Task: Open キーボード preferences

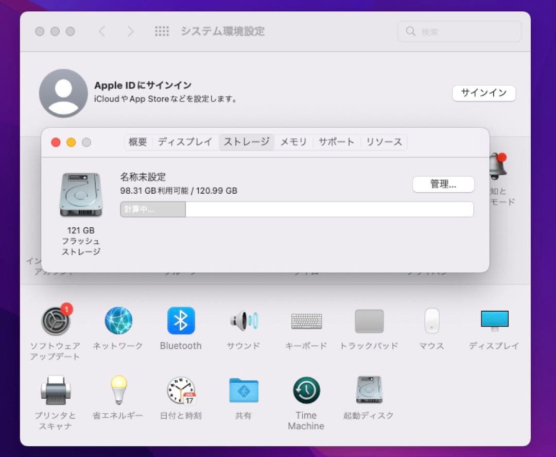Action: coord(306,321)
